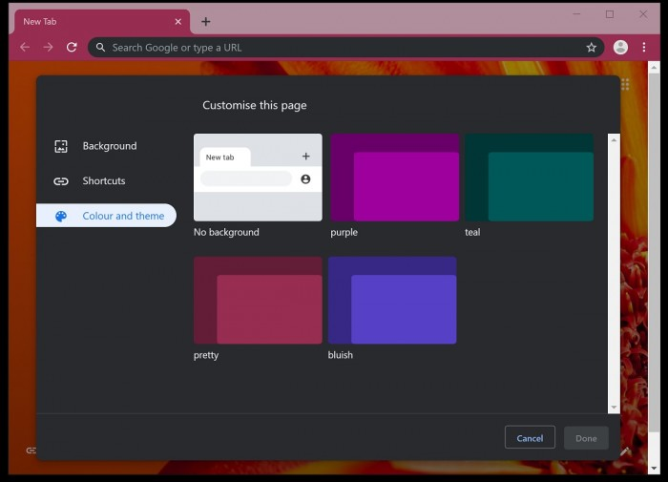Image resolution: width=668 pixels, height=482 pixels.
Task: Pick the purple colour theme
Action: (394, 178)
